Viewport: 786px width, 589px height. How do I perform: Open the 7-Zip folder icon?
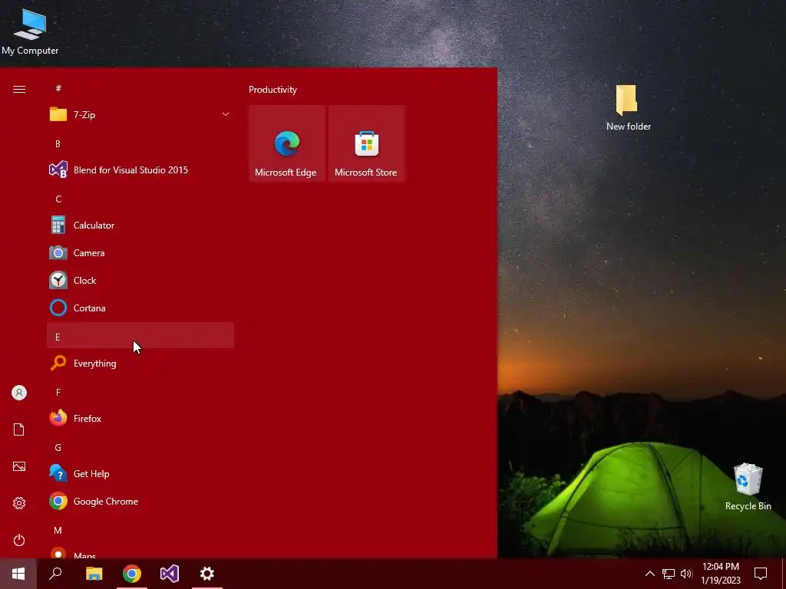point(58,115)
